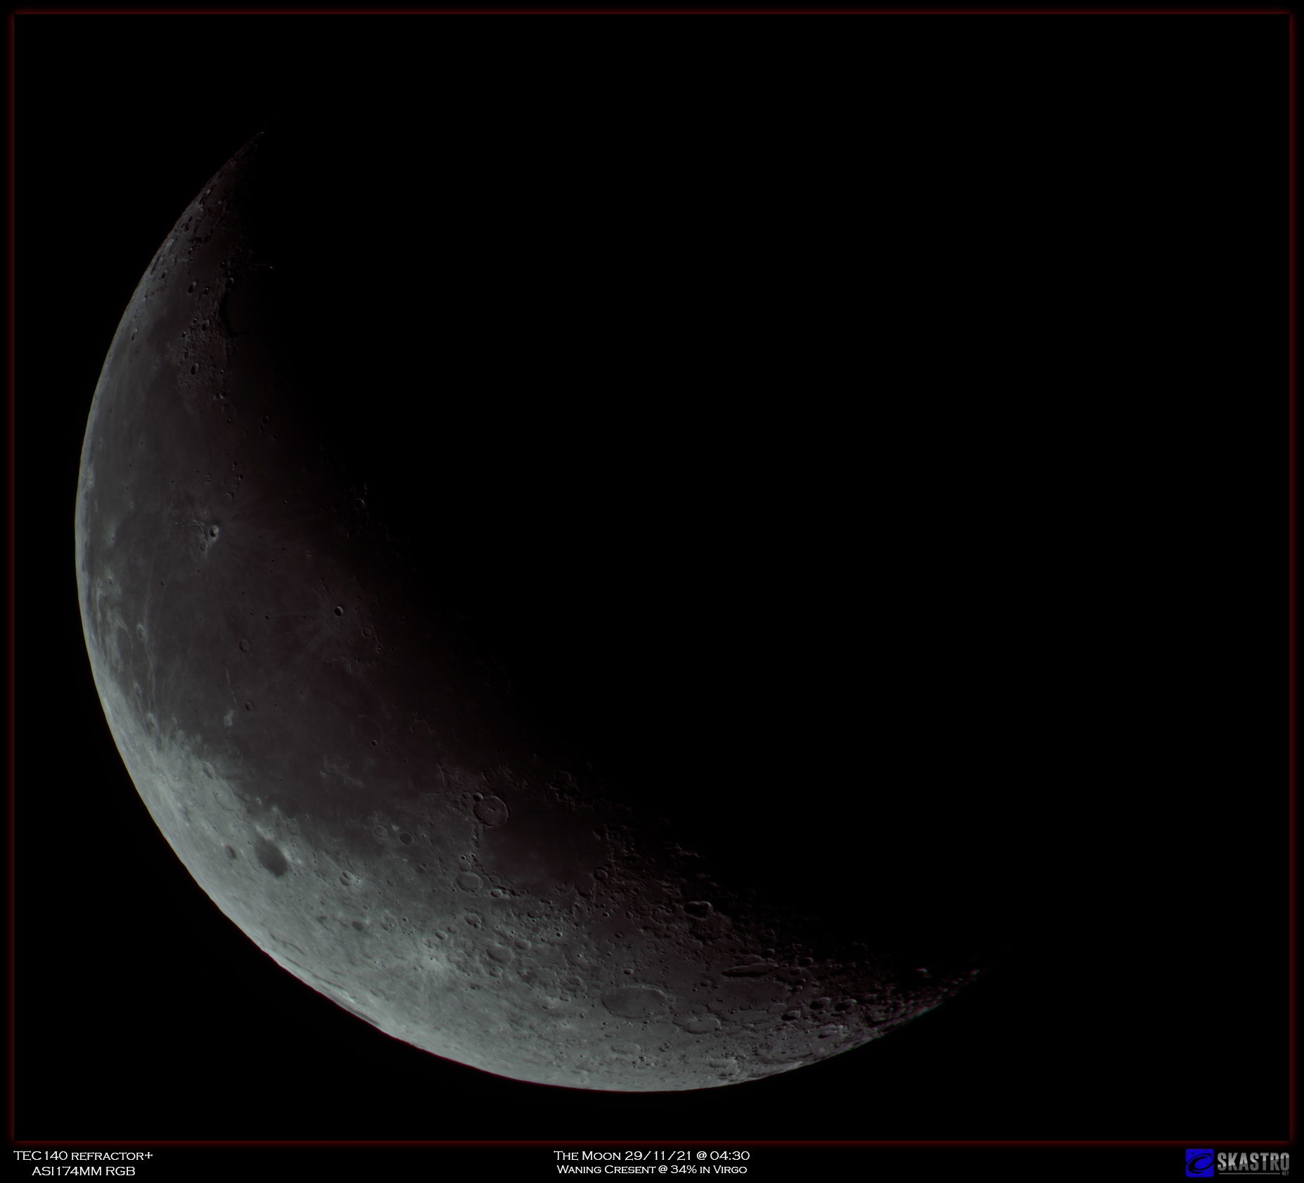
Task: Select "The Moon 29/11/21 @ 04:30" title
Action: point(651,1156)
